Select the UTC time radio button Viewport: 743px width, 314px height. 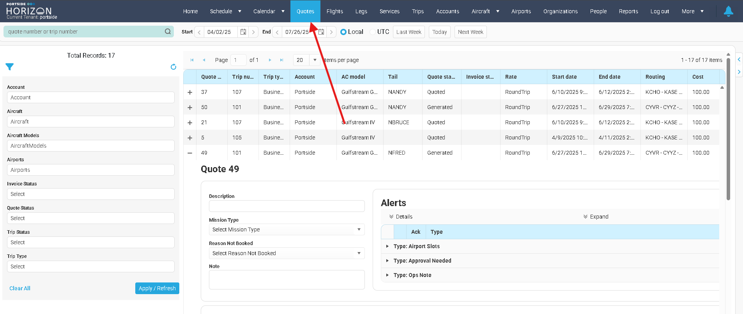373,32
